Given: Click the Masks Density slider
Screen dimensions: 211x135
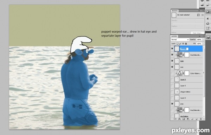Looking at the screenshot, I should (188, 24).
